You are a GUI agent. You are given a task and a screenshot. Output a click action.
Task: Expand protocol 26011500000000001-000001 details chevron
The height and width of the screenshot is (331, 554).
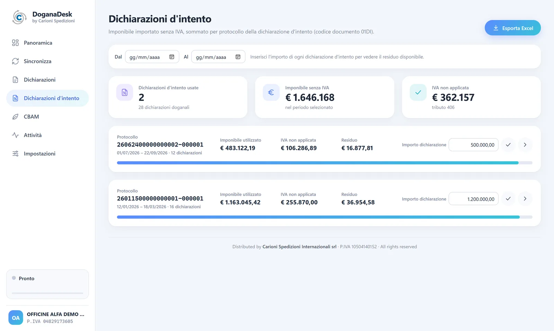click(x=525, y=199)
